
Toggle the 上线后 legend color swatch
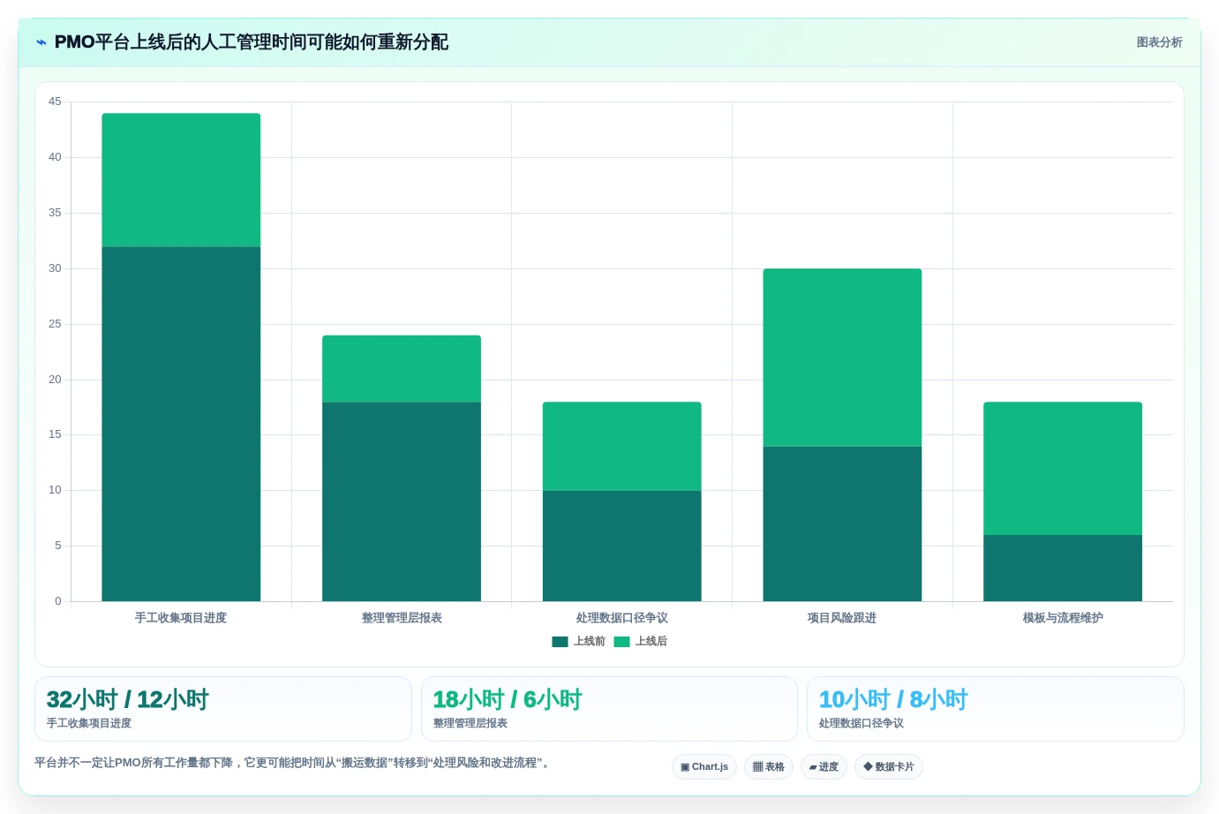pyautogui.click(x=621, y=642)
